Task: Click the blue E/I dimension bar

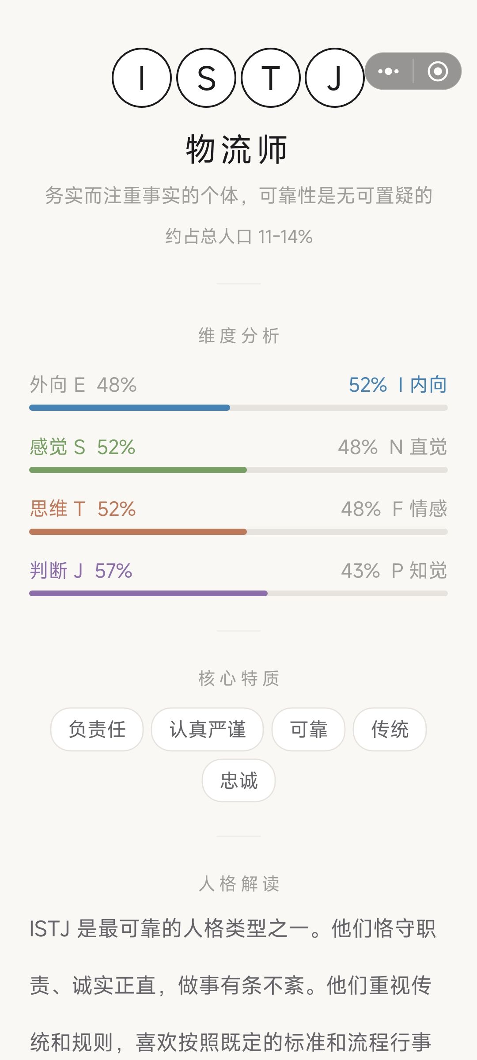Action: click(238, 408)
